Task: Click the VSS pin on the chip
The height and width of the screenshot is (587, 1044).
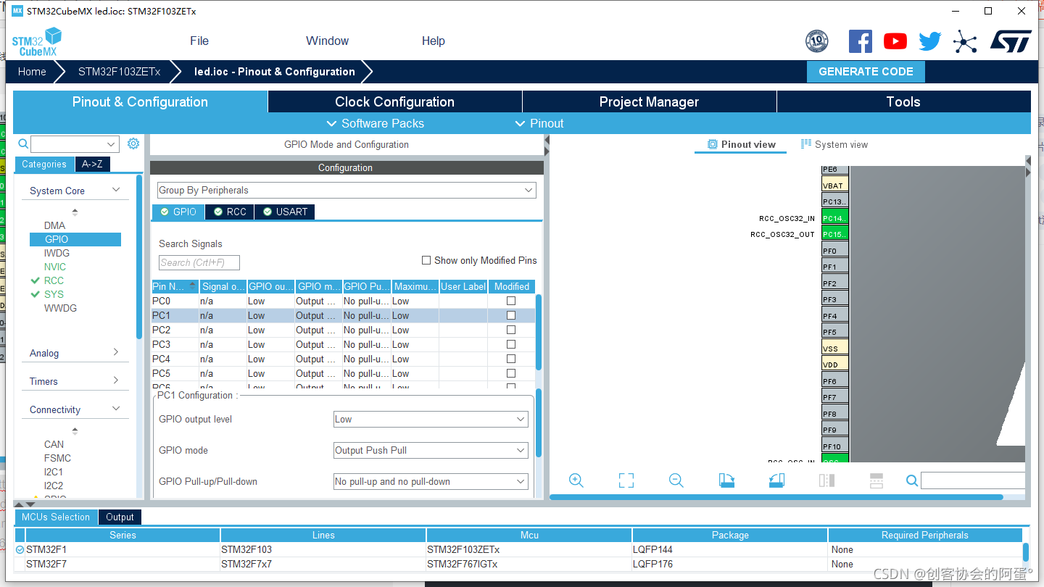Action: 834,348
